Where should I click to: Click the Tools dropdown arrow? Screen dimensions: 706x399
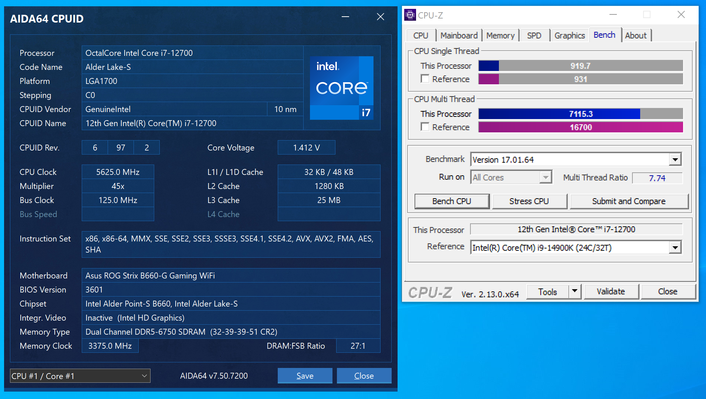[574, 291]
